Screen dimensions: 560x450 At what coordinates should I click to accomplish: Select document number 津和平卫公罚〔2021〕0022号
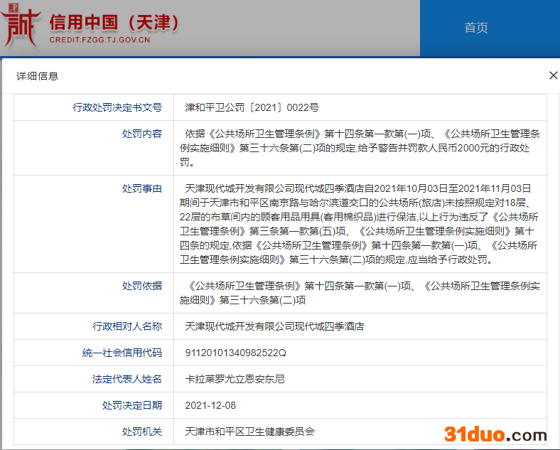tap(252, 107)
